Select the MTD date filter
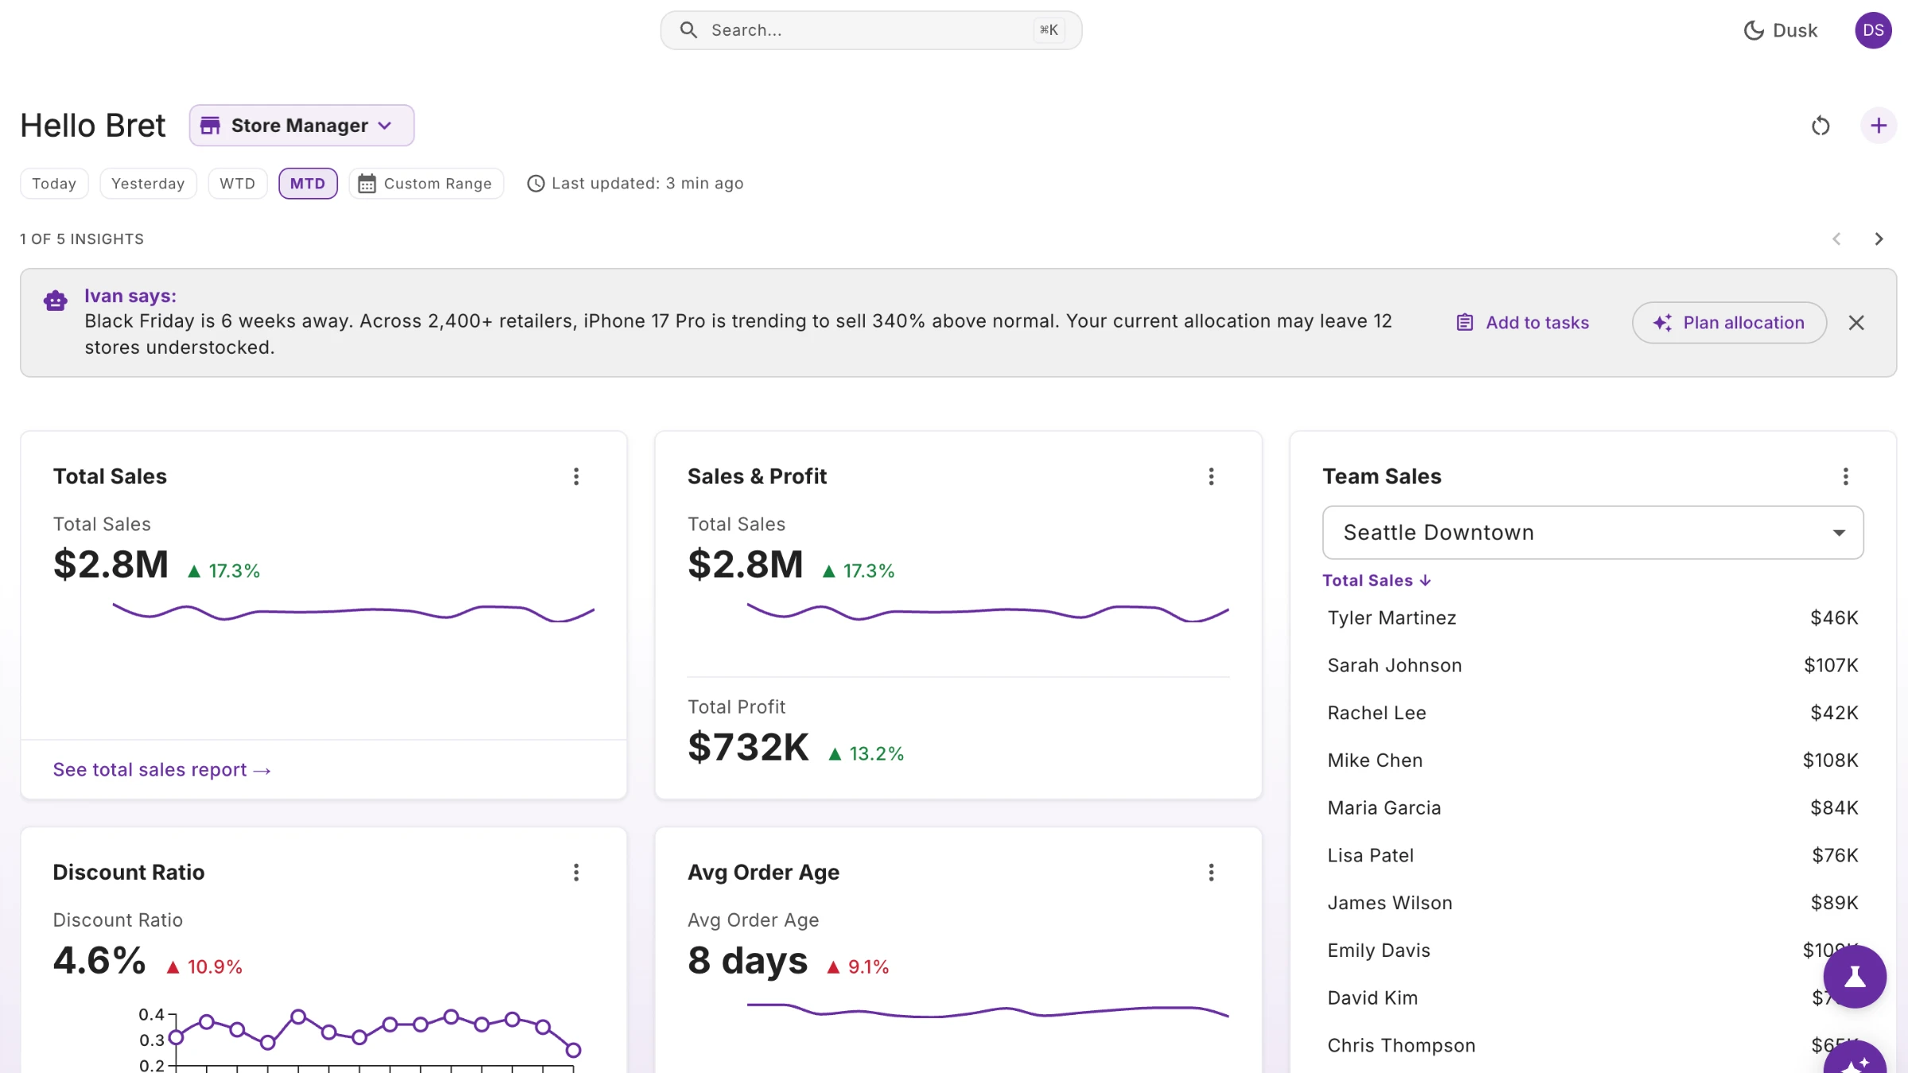Viewport: 1908px width, 1073px height. (x=308, y=184)
